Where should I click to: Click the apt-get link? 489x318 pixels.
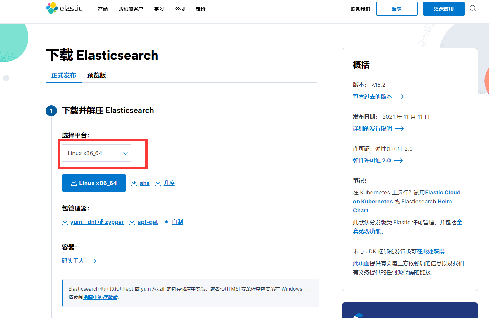(148, 222)
